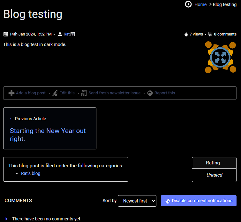Click the Unrated rating box
The image size is (241, 222).
pyautogui.click(x=214, y=175)
